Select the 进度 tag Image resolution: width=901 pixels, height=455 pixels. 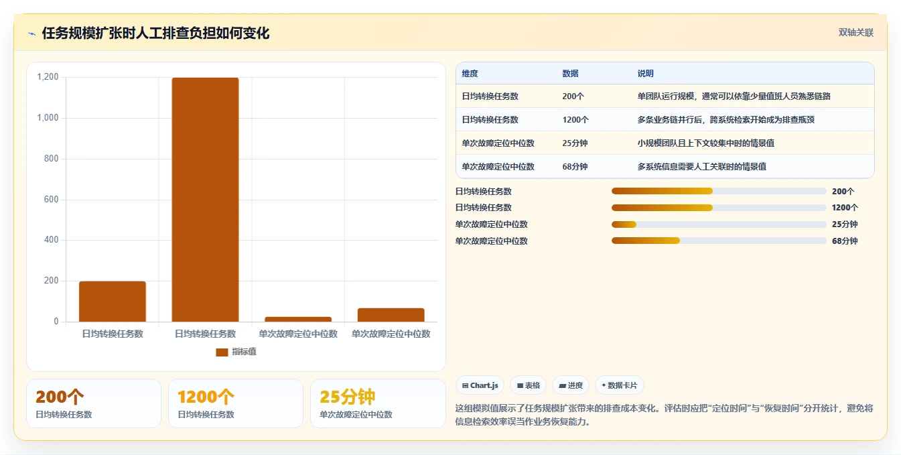pyautogui.click(x=571, y=385)
